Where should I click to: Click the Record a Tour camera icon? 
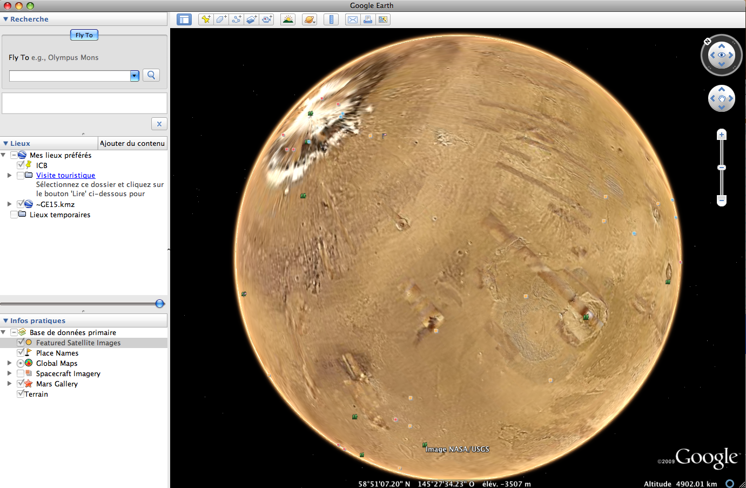pos(267,19)
